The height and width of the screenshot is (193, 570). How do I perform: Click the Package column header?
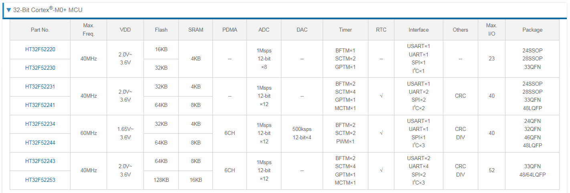(532, 30)
